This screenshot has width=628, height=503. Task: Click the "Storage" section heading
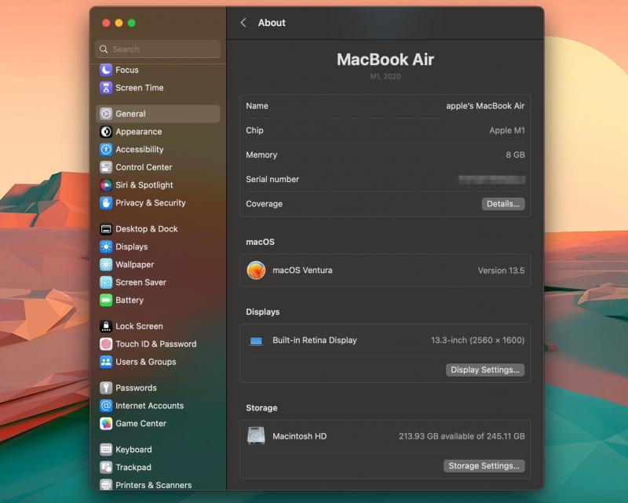(261, 408)
